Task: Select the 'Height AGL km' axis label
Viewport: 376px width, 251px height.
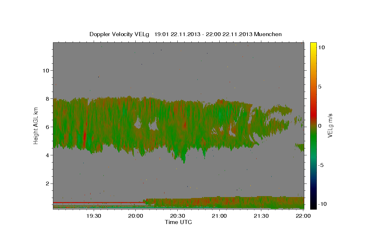Action: coord(36,125)
